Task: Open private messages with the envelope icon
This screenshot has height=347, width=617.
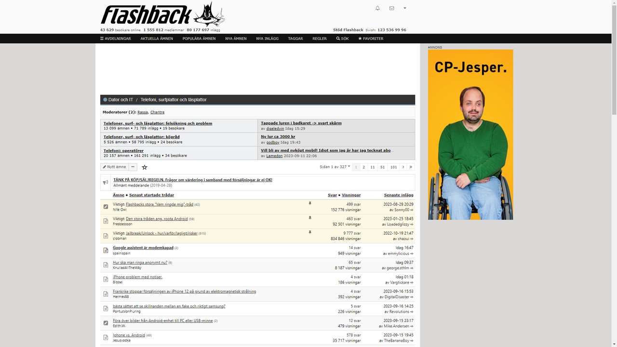Action: click(x=391, y=8)
